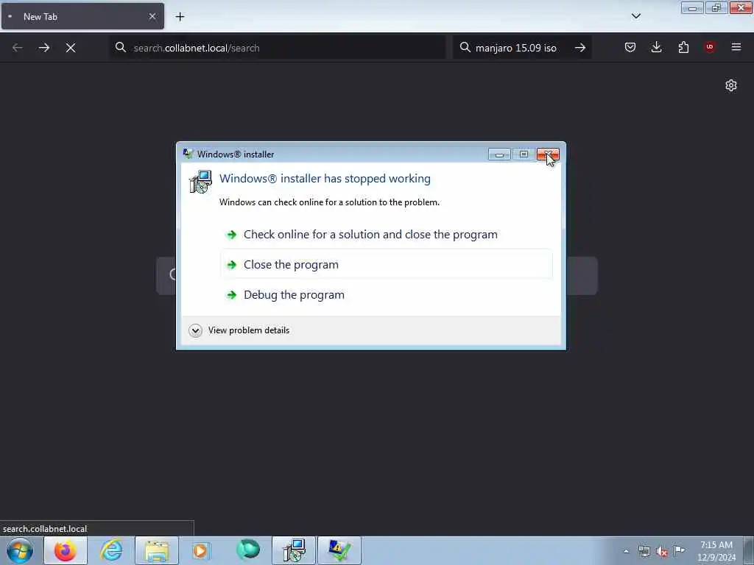Stop page loading with the X button
The width and height of the screenshot is (754, 565).
coord(71,48)
